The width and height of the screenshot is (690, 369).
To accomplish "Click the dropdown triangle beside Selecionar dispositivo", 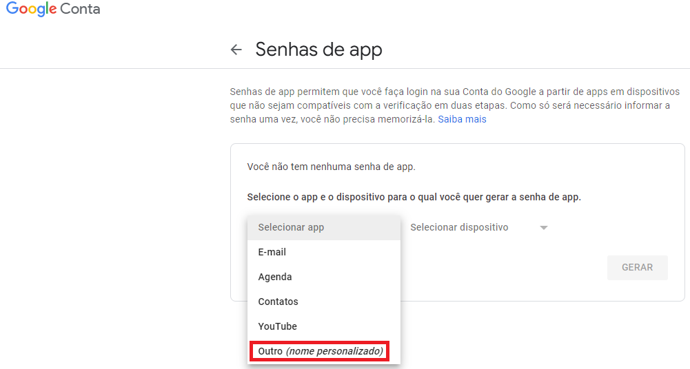I will pos(543,228).
